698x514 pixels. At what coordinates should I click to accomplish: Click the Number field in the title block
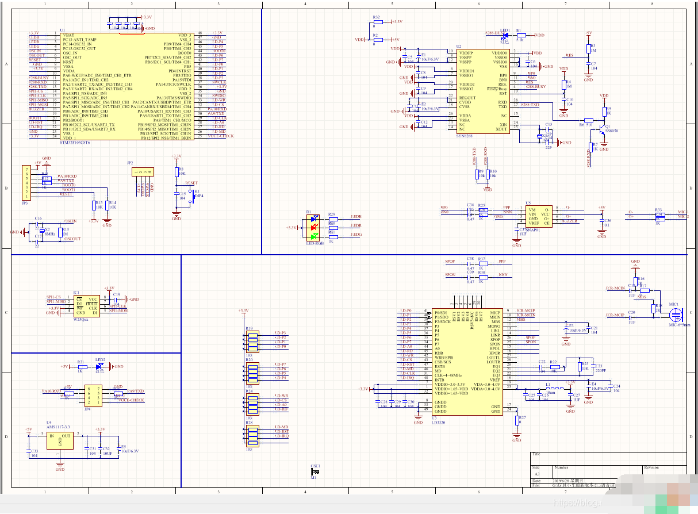pos(597,471)
